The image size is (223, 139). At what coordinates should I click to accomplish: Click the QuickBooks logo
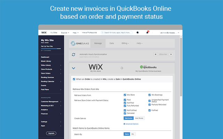pyautogui.click(x=148, y=67)
